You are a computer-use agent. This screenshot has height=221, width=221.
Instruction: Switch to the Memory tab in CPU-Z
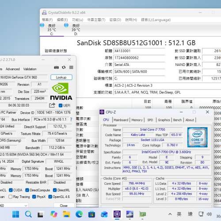coord(137,120)
